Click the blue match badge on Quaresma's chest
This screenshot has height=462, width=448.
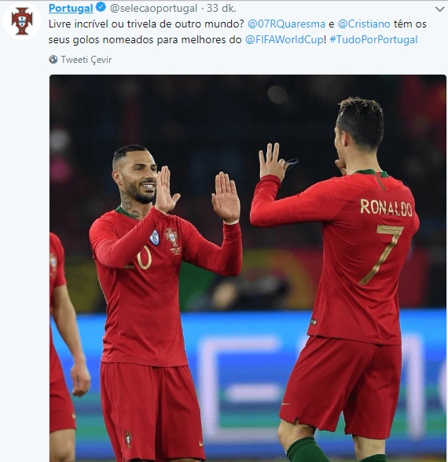click(x=154, y=237)
